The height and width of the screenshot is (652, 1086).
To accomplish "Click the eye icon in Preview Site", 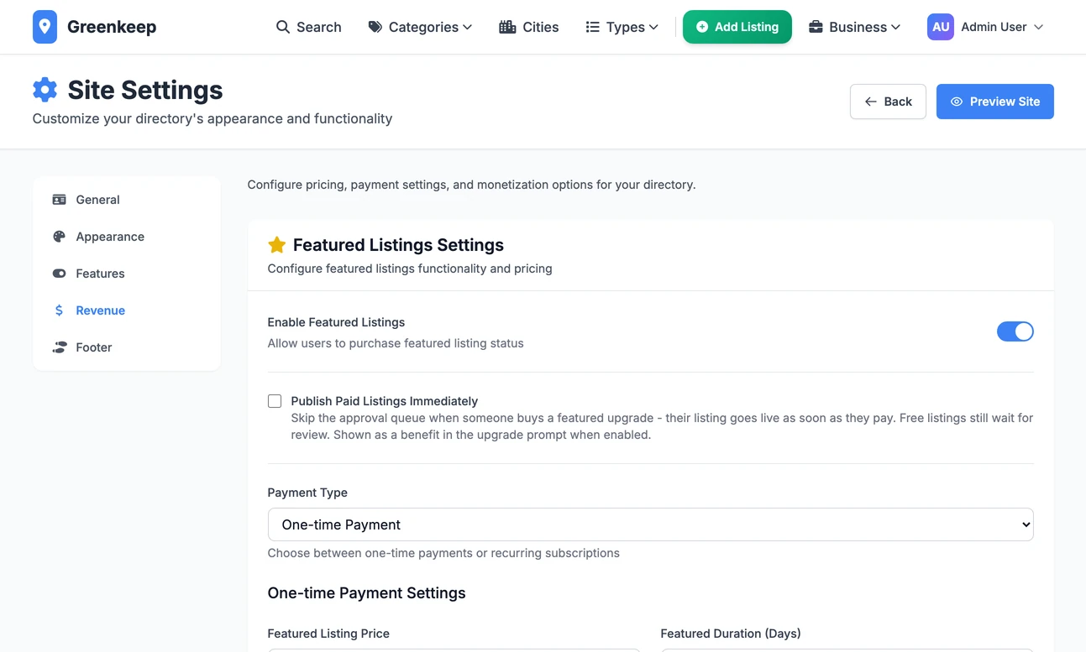I will point(957,102).
